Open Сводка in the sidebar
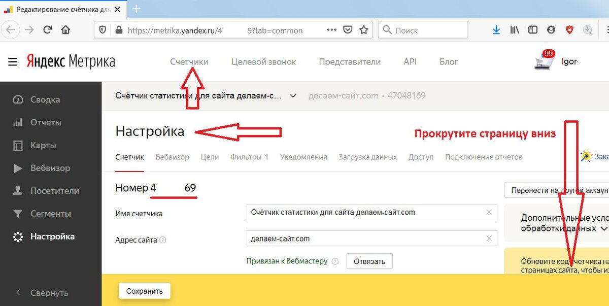Image resolution: width=609 pixels, height=306 pixels. (45, 99)
